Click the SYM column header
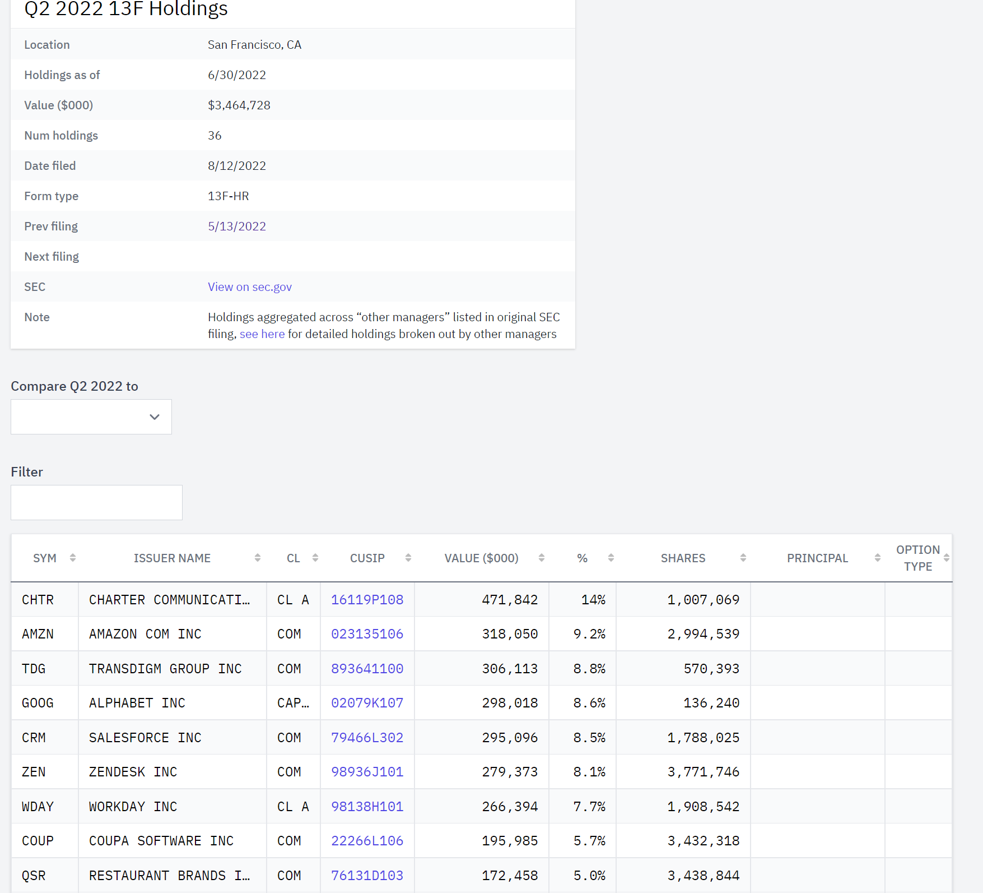 pos(45,558)
